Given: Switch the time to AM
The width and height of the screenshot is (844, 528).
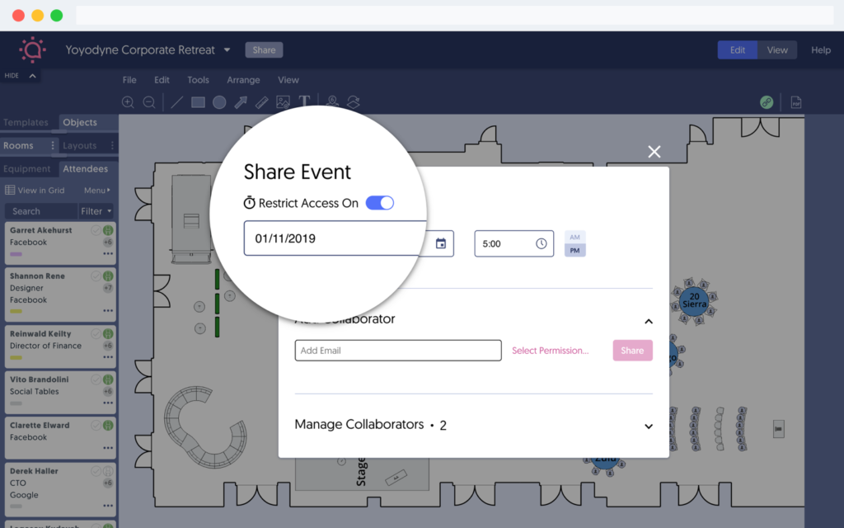Looking at the screenshot, I should [574, 237].
